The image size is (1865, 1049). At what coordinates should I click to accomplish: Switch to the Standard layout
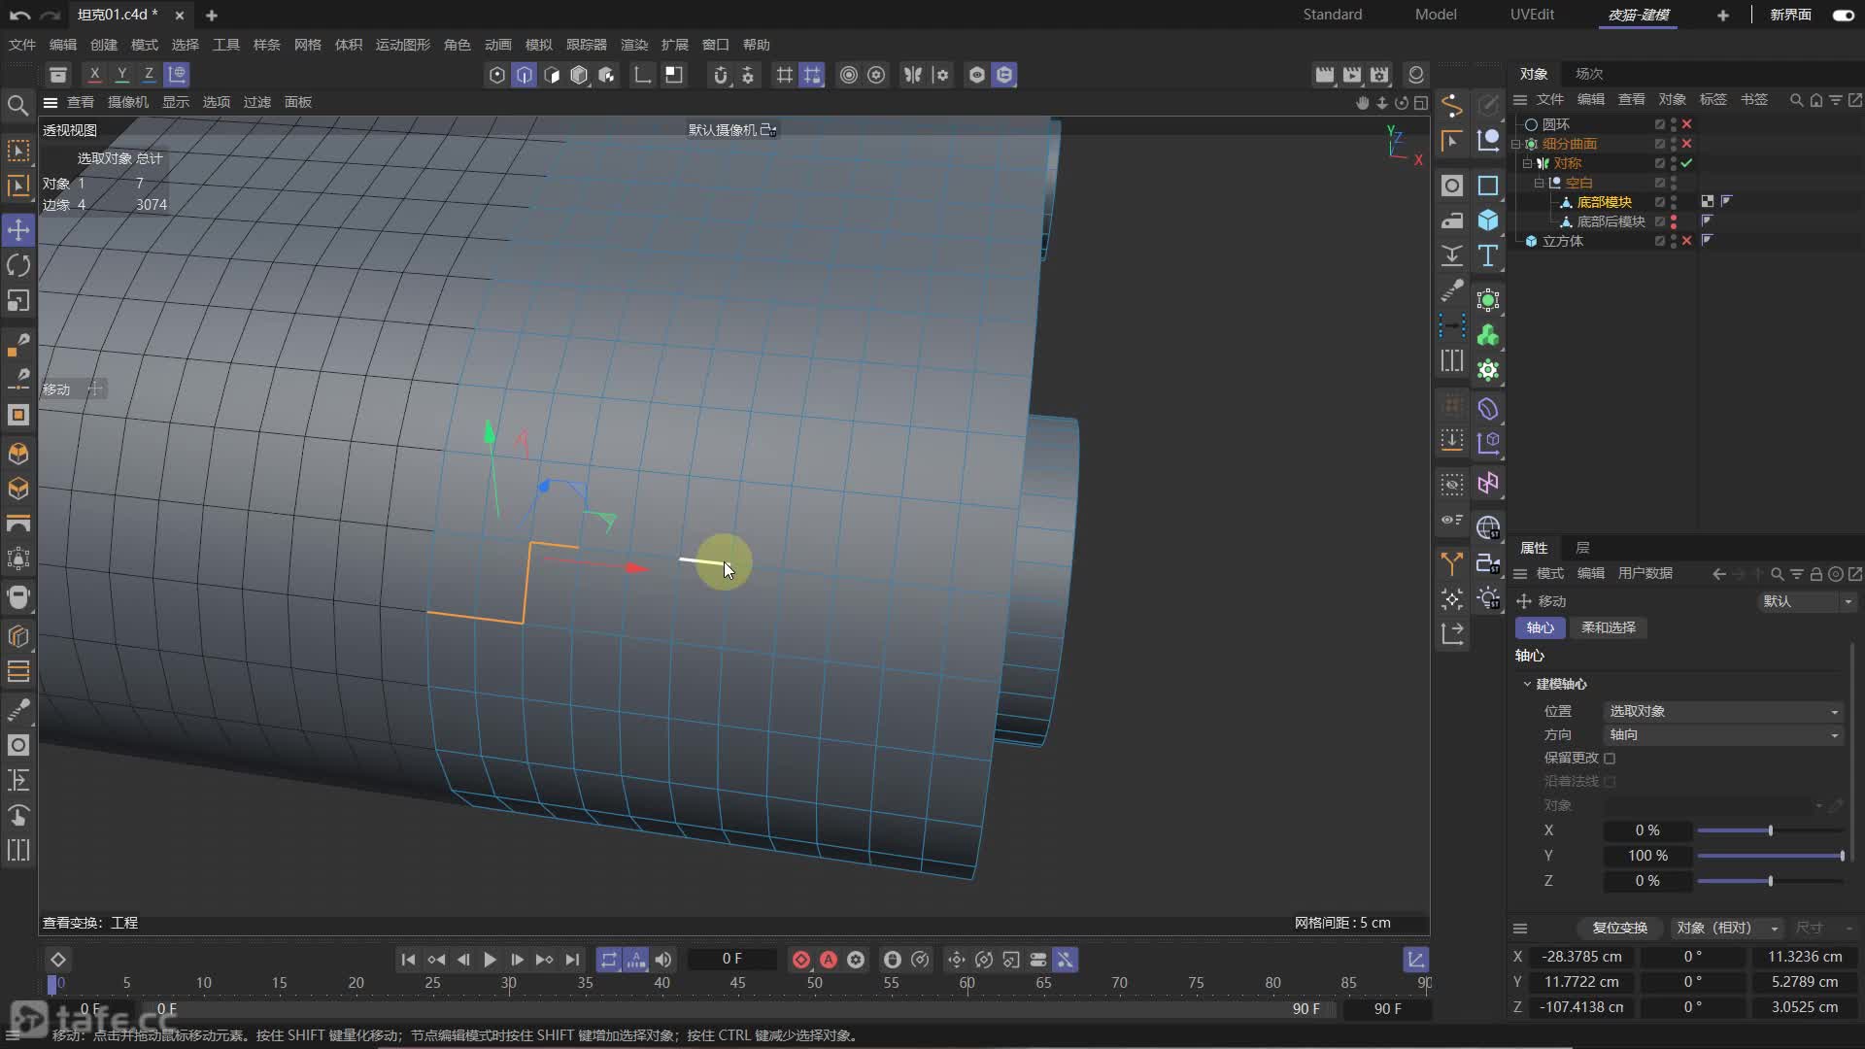pos(1333,15)
